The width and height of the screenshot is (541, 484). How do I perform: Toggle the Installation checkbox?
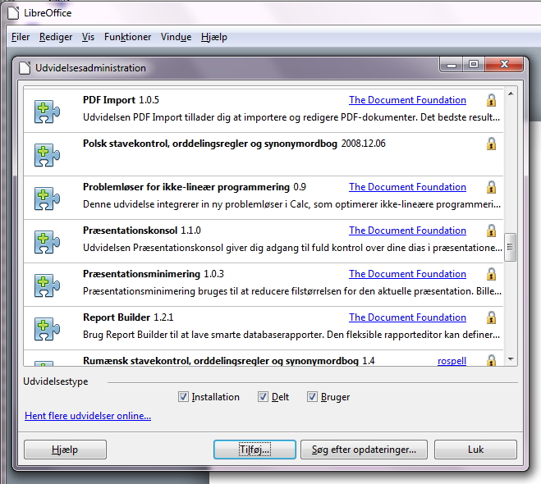click(x=183, y=397)
